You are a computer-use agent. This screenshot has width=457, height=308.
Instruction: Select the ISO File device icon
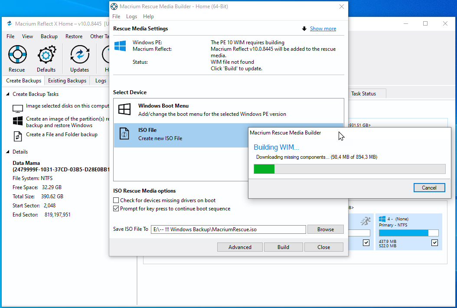124,134
